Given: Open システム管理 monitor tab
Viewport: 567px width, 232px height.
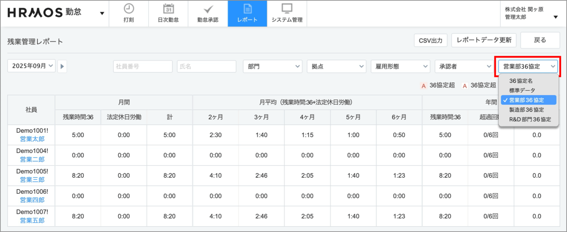Looking at the screenshot, I should click(287, 13).
